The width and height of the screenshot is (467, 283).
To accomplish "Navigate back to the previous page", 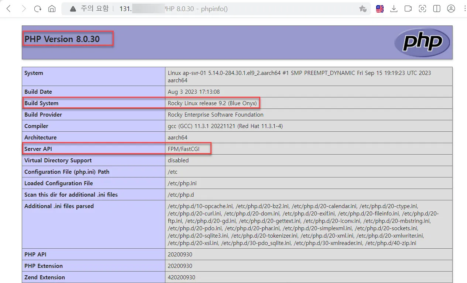I will (8, 8).
